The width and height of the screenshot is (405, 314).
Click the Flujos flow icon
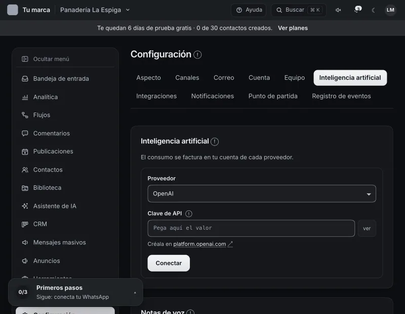point(25,115)
